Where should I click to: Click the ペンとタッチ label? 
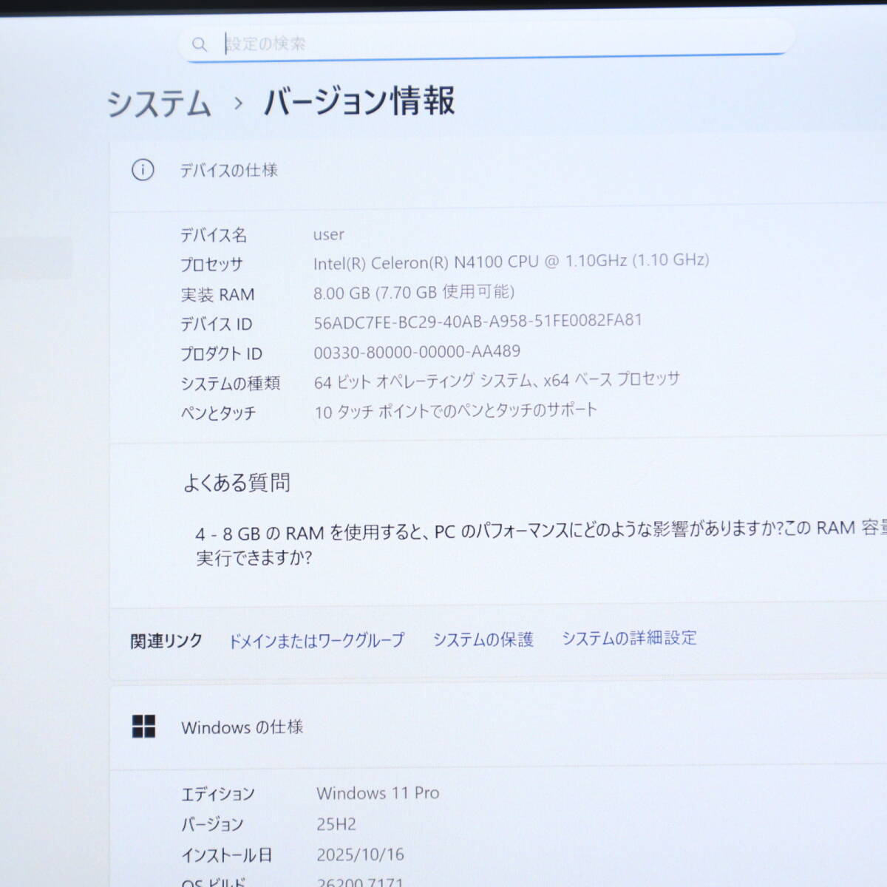click(218, 412)
